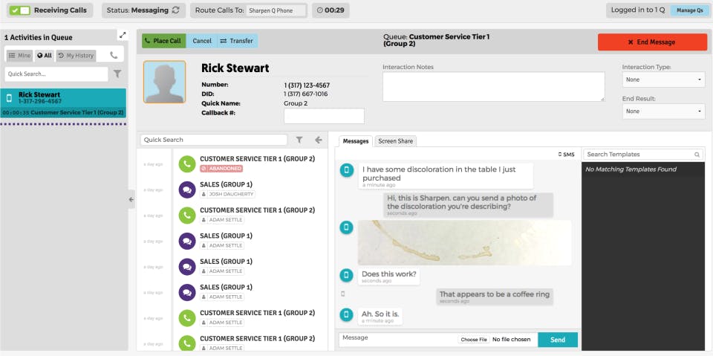The image size is (713, 356).
Task: Click the search icon in Search Templates
Action: (697, 155)
